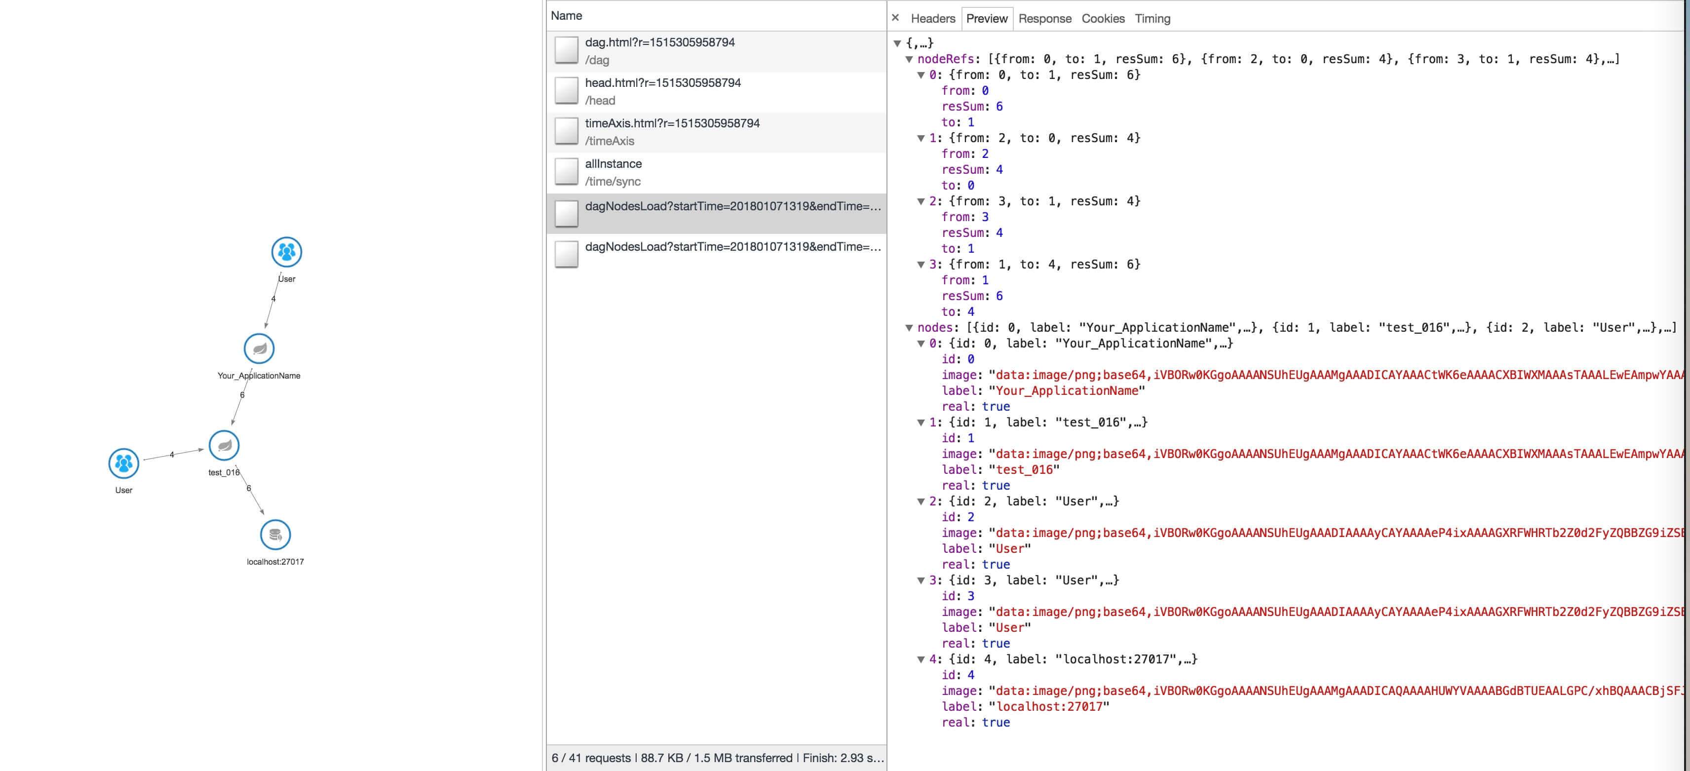Select the head.html request row
Viewport: 1690px width, 771px height.
pos(716,91)
